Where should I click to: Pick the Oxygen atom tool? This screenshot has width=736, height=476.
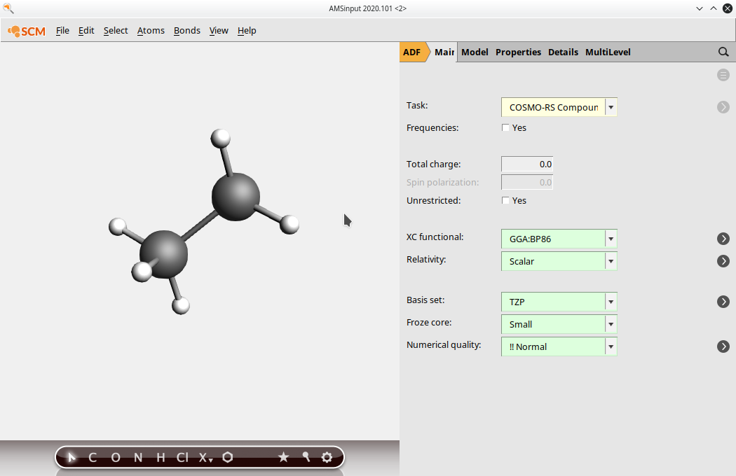(x=116, y=458)
